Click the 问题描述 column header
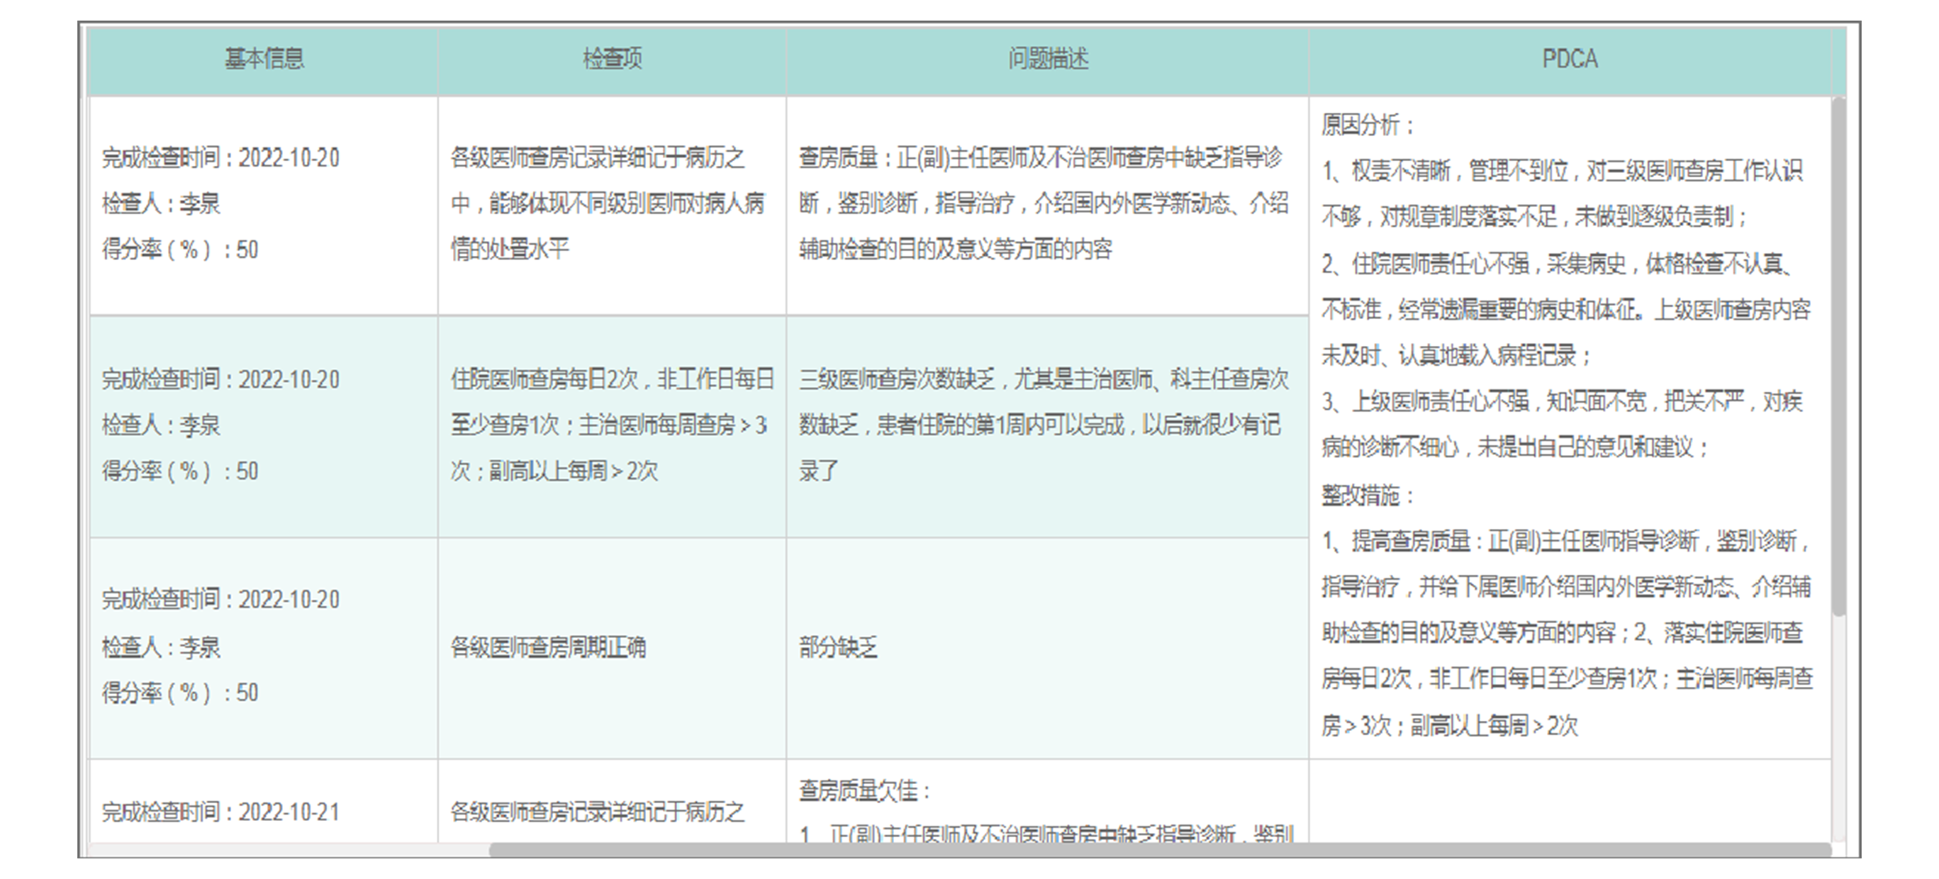 [1048, 59]
